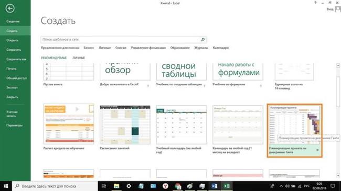The width and height of the screenshot is (341, 191).
Task: Select the Расписание занятий template thumbnail
Action: (x=125, y=125)
